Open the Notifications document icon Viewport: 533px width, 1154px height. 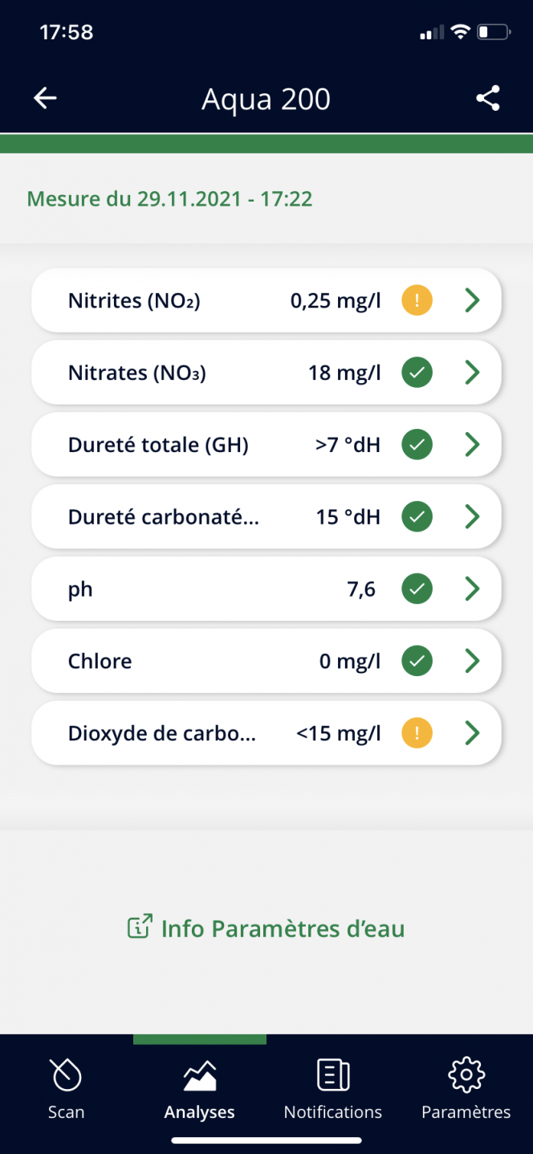coord(333,1074)
